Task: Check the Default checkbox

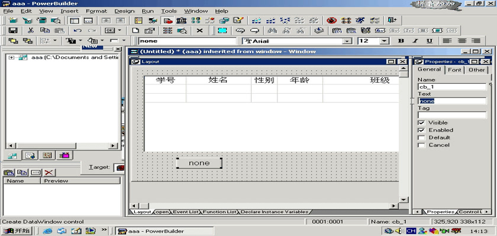Action: (421, 137)
